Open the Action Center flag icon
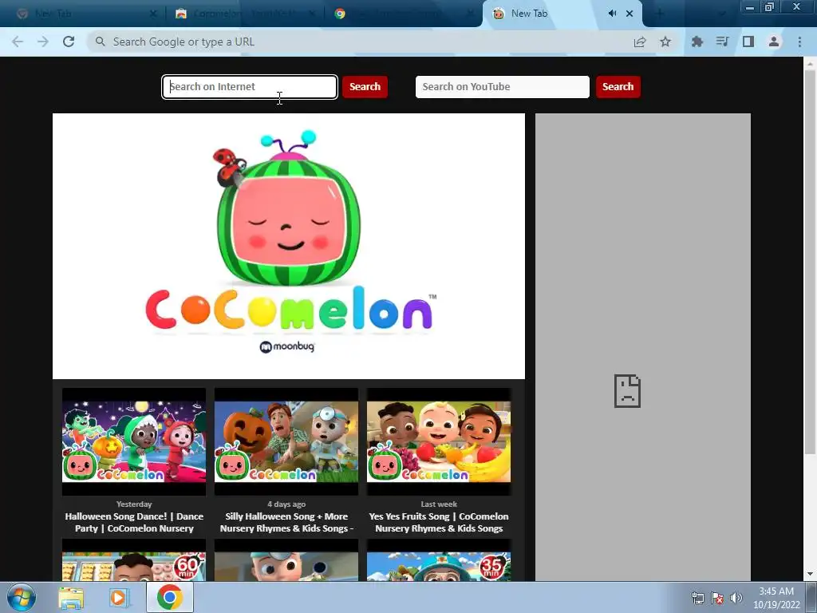Screen dimensions: 817x613 (x=717, y=598)
